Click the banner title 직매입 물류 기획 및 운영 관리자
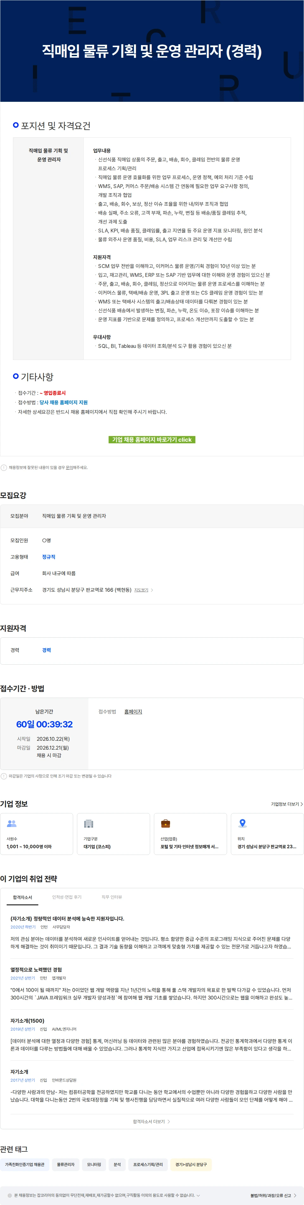 click(152, 50)
